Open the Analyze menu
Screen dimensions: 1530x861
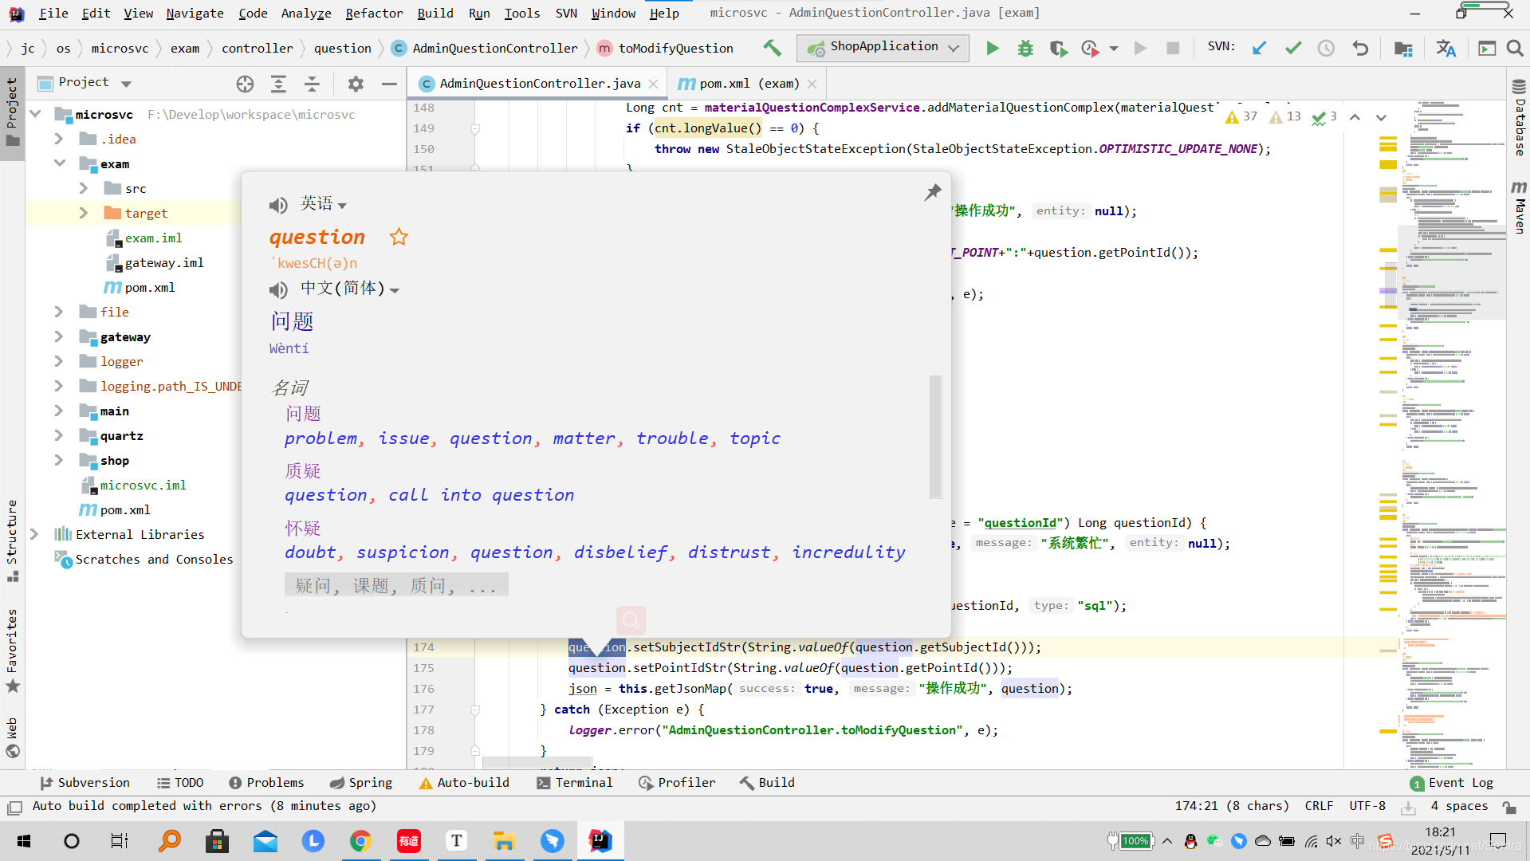coord(306,13)
